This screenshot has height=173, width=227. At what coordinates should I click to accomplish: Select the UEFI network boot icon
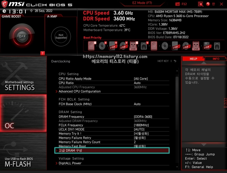(x=144, y=46)
